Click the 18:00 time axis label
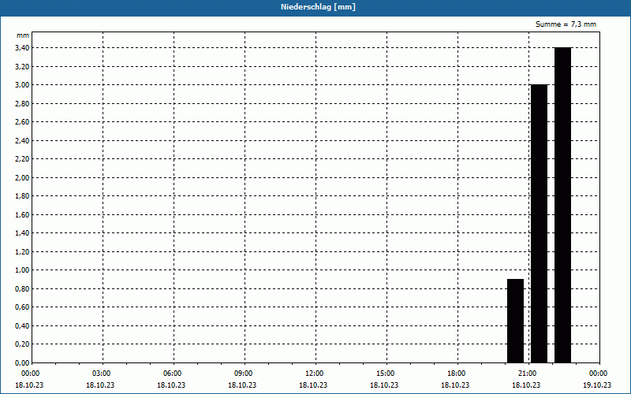 457,374
